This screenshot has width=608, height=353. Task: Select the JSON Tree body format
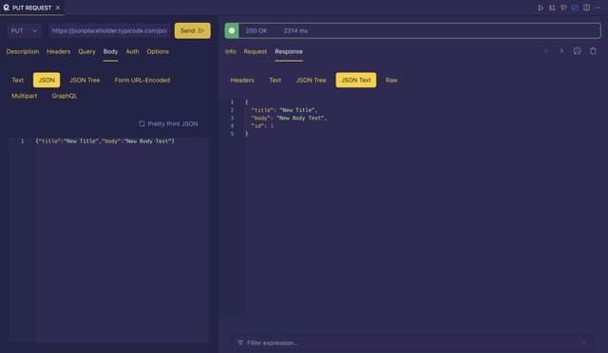tap(85, 81)
